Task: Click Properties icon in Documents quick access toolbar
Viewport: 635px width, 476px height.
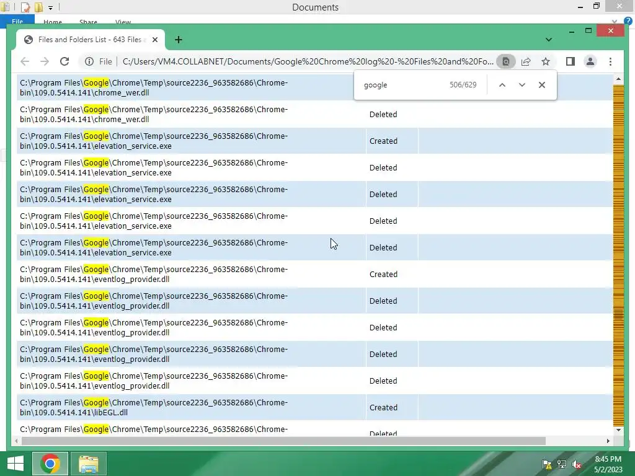Action: click(25, 7)
